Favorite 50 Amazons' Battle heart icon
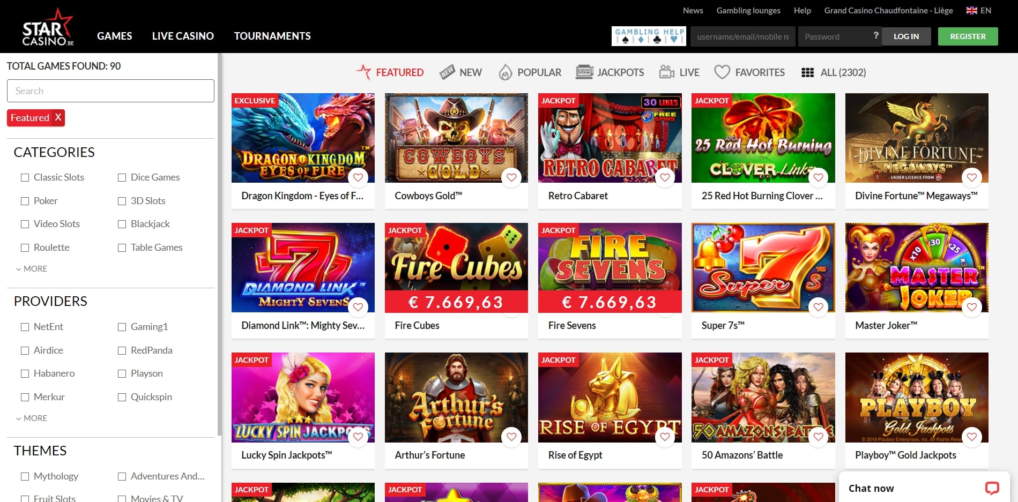This screenshot has height=502, width=1018. click(x=818, y=437)
